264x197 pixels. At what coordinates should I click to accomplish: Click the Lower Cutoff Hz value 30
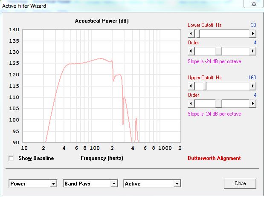253,25
